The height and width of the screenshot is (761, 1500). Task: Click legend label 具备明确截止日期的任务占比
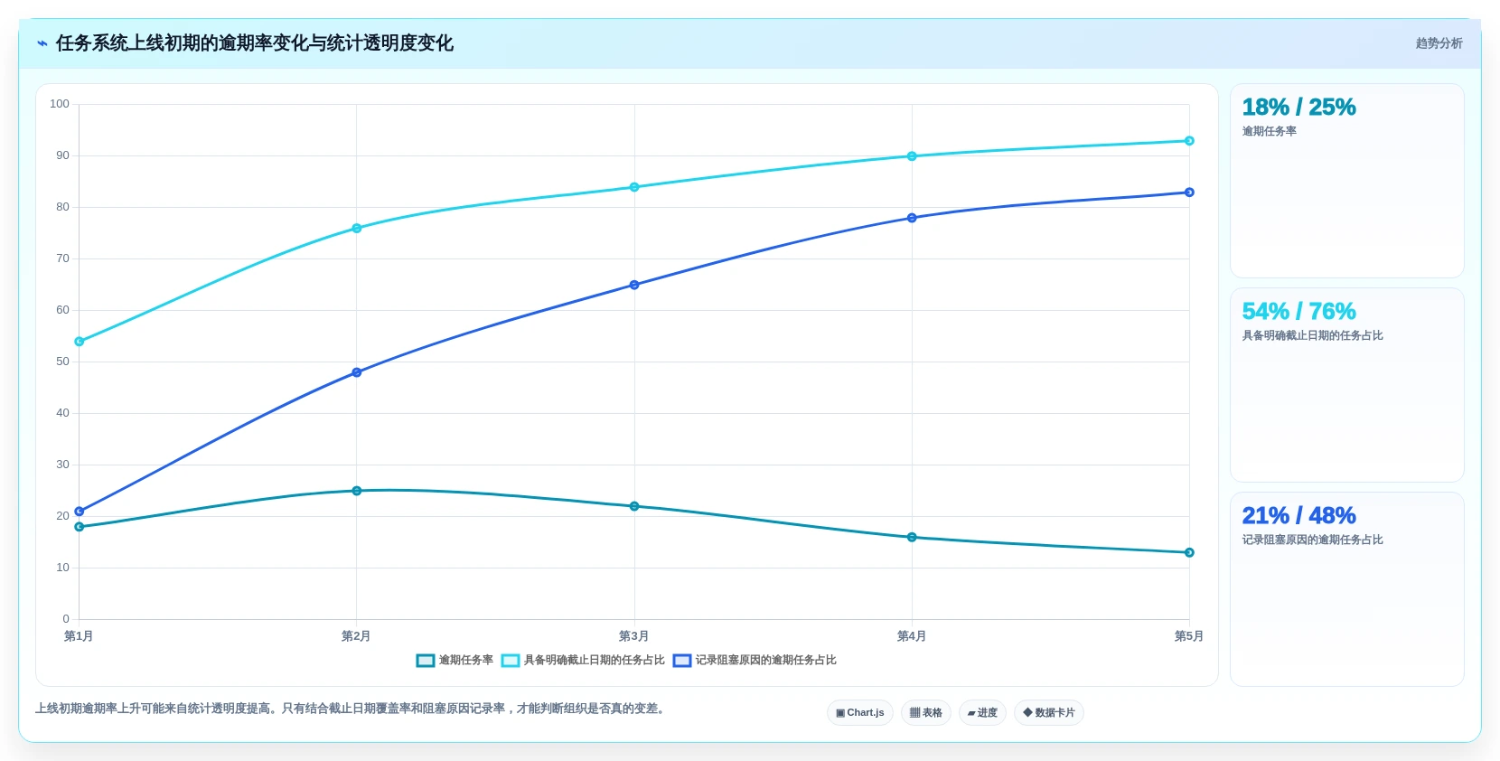coord(595,661)
